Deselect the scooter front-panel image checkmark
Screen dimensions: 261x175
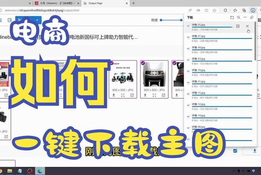tap(143, 63)
